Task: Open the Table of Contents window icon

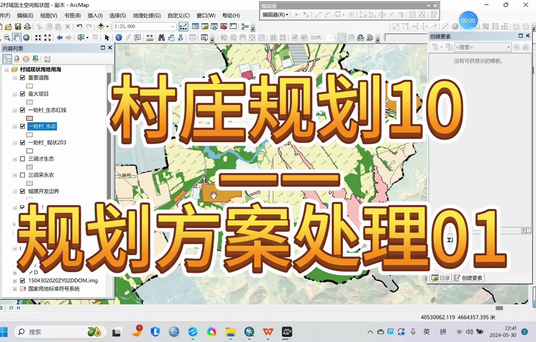Action: click(195, 27)
